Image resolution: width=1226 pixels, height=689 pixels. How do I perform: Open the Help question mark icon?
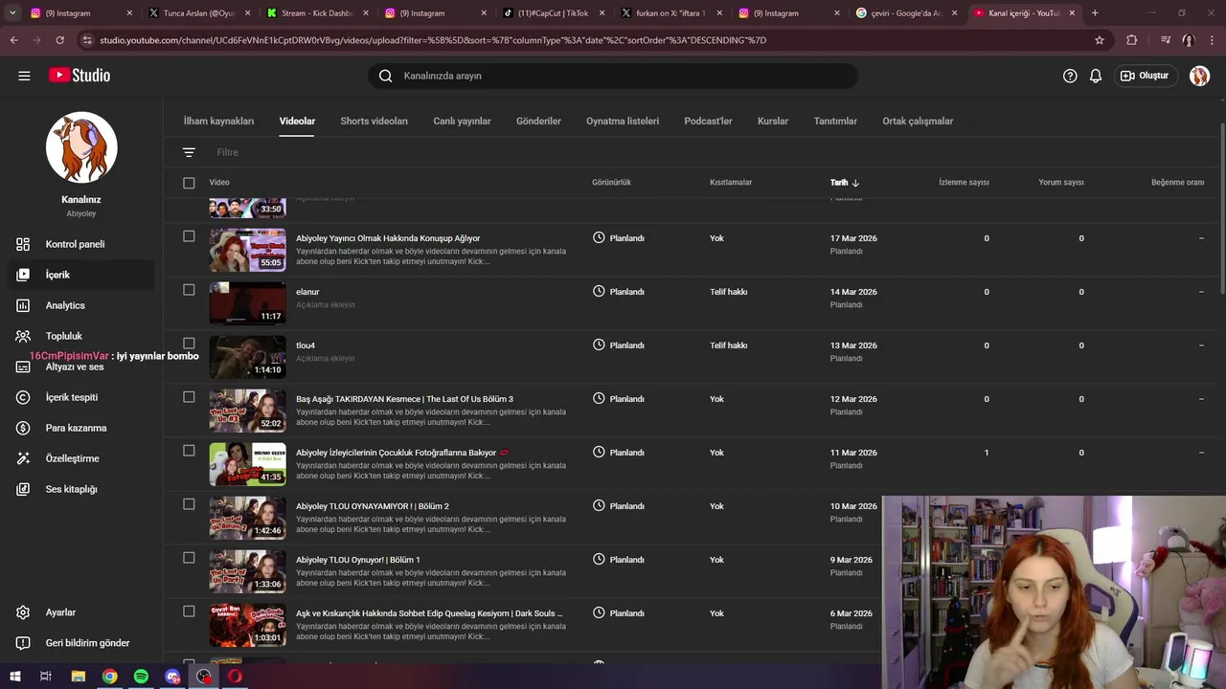[x=1070, y=76]
